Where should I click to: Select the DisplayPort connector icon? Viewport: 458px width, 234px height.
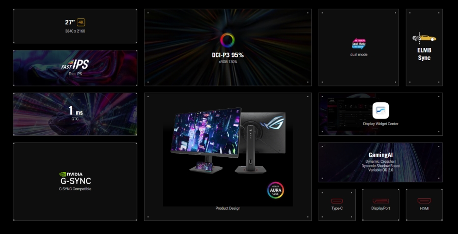pos(381,201)
